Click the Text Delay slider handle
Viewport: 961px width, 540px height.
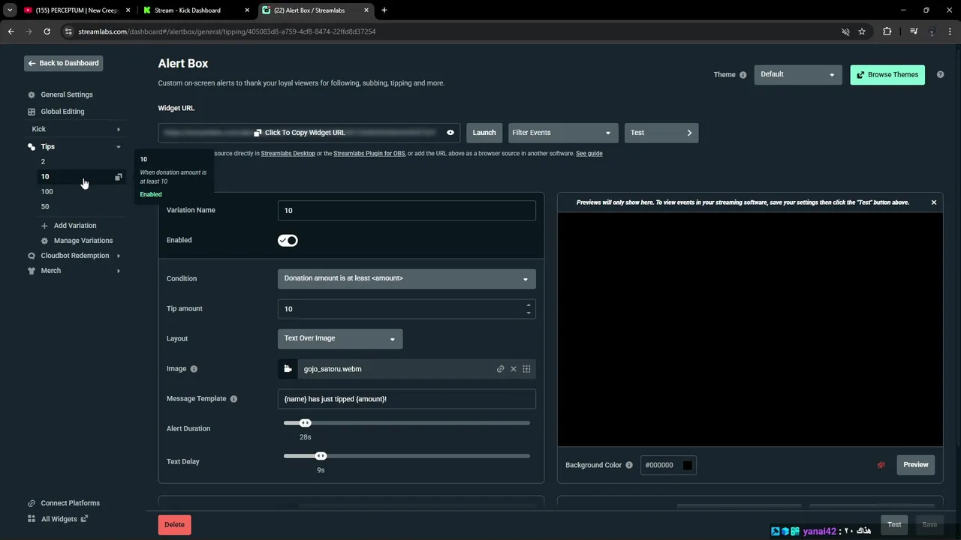(321, 456)
